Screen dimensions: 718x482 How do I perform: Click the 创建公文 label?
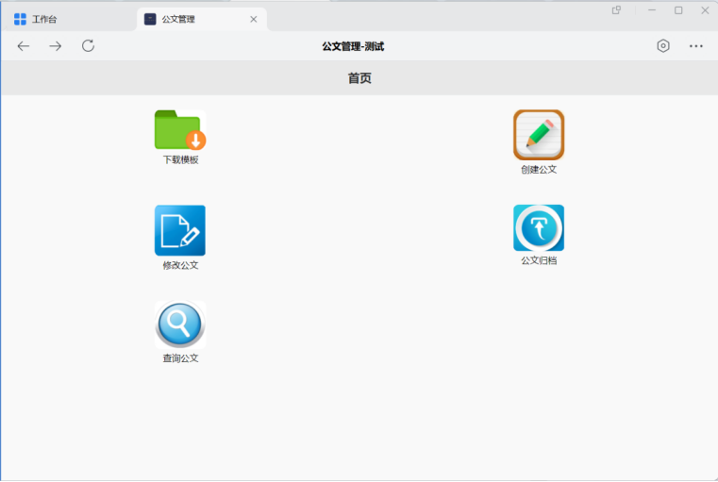pos(539,170)
